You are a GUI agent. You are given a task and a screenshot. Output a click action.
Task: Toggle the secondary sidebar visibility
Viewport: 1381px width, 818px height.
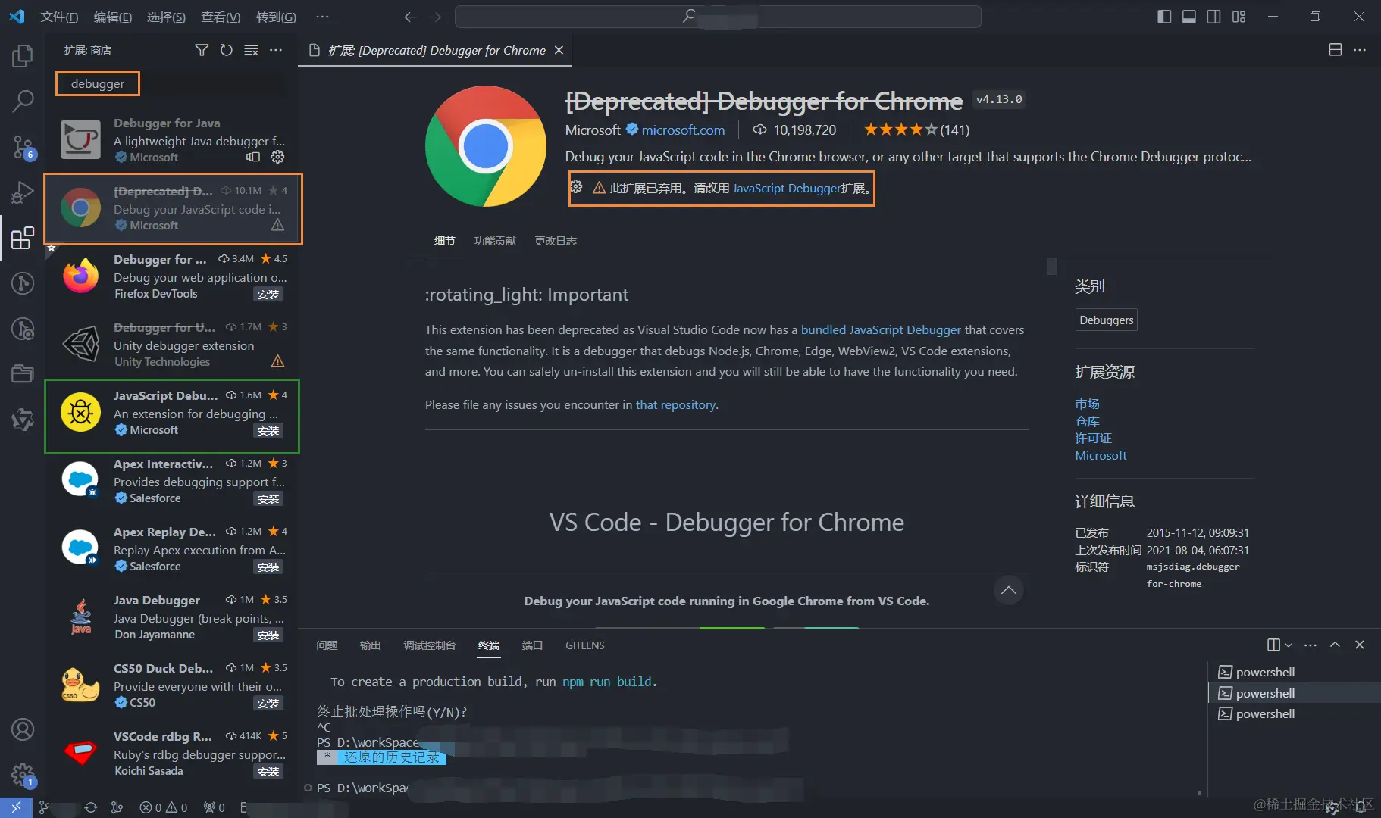[1213, 17]
